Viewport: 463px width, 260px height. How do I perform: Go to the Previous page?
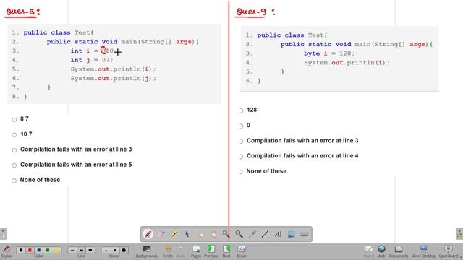tap(211, 251)
